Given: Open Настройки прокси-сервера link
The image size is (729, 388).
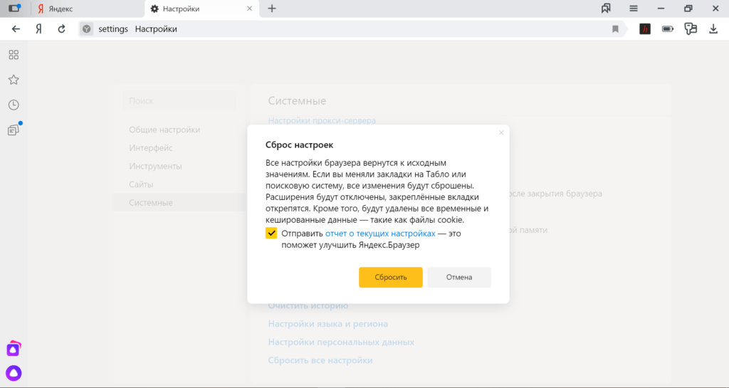Looking at the screenshot, I should pyautogui.click(x=322, y=120).
